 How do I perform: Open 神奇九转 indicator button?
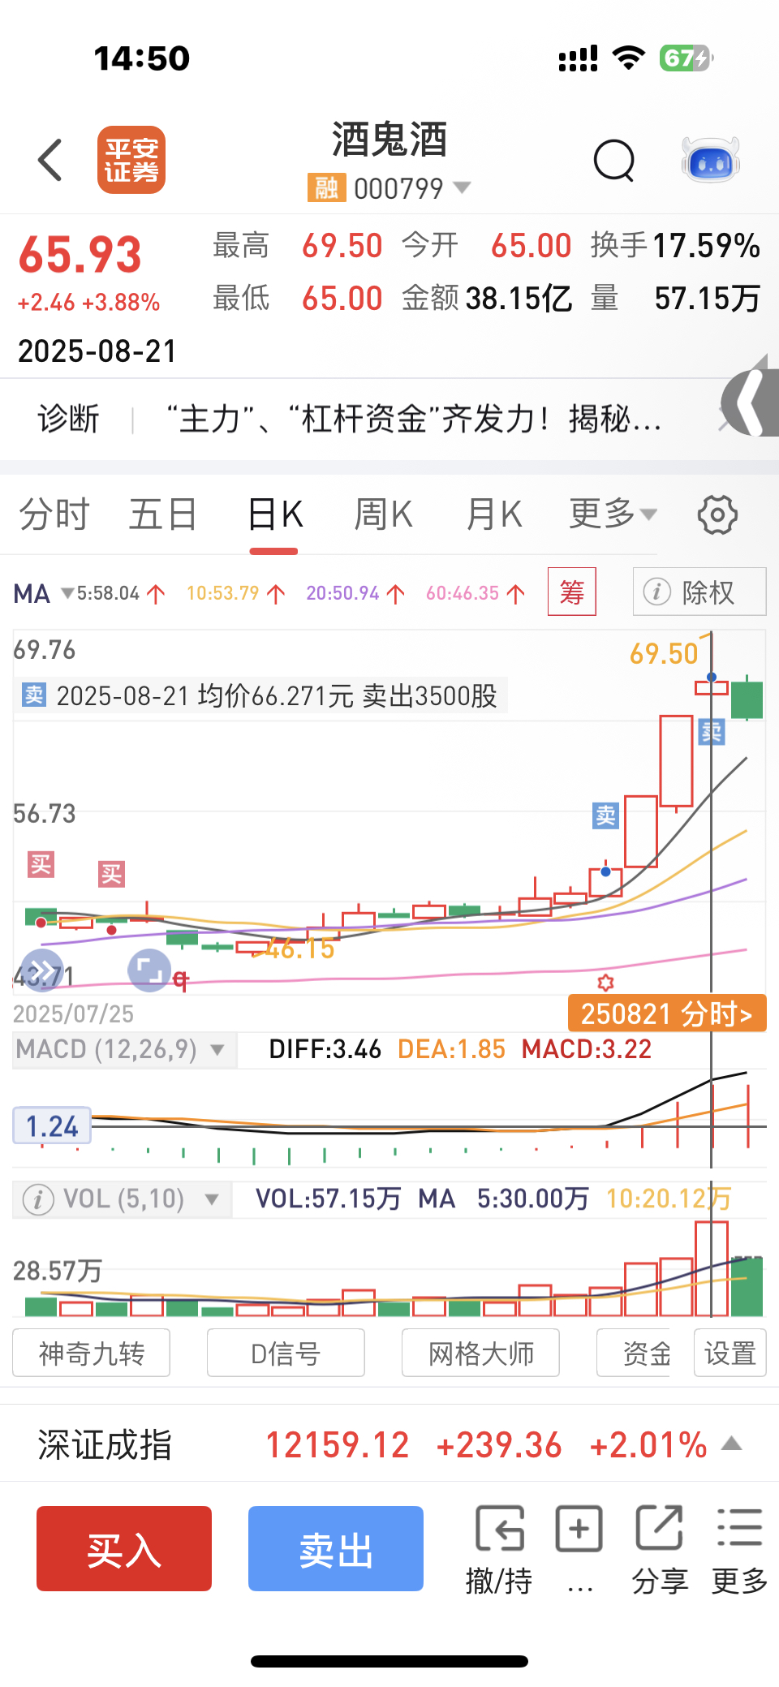tap(92, 1353)
